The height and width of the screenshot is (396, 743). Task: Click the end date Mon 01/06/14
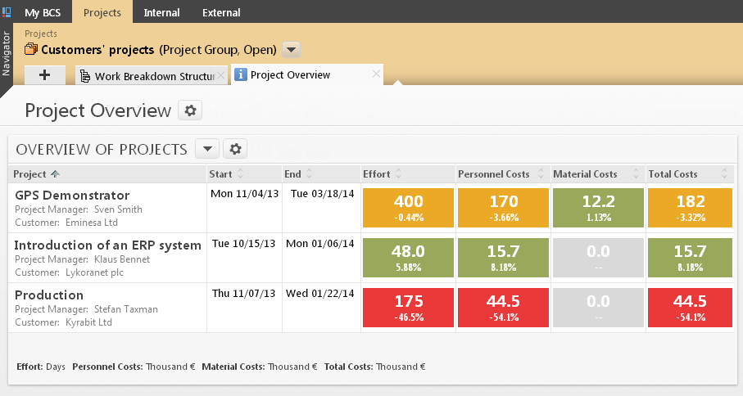pos(319,243)
